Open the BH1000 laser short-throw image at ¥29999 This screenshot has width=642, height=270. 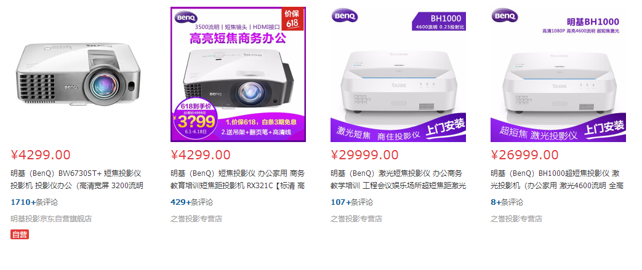click(x=398, y=74)
